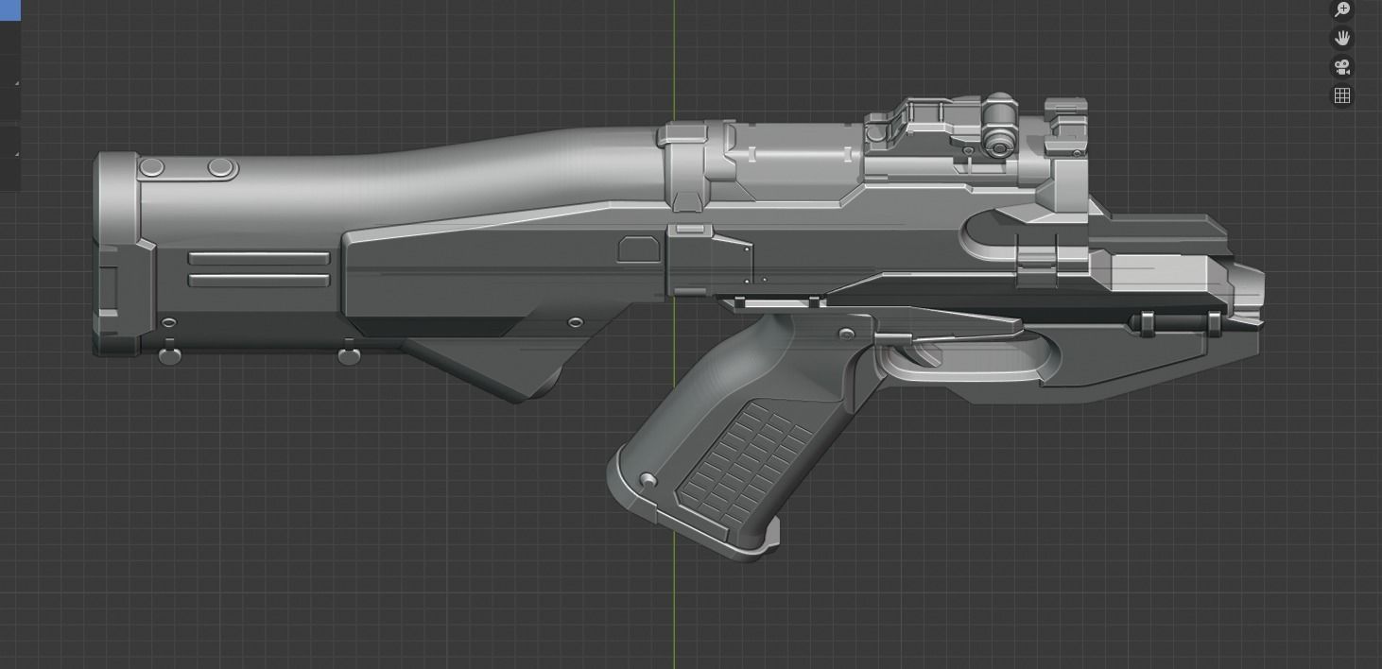The width and height of the screenshot is (1382, 669).
Task: Select the gun model in the viewport
Action: (678, 327)
